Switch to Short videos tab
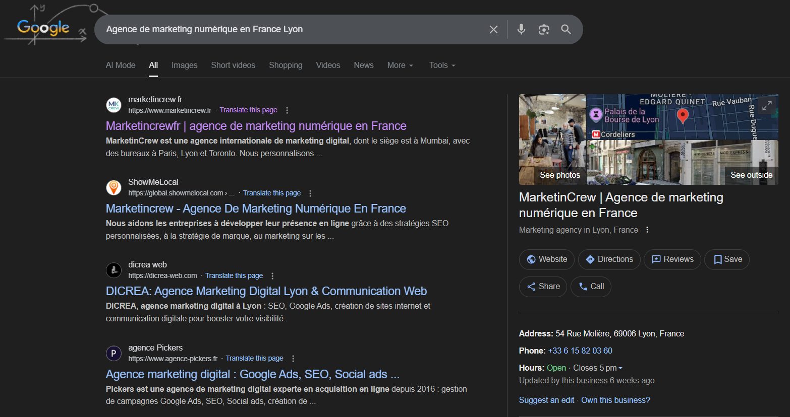The width and height of the screenshot is (790, 417). (x=233, y=65)
